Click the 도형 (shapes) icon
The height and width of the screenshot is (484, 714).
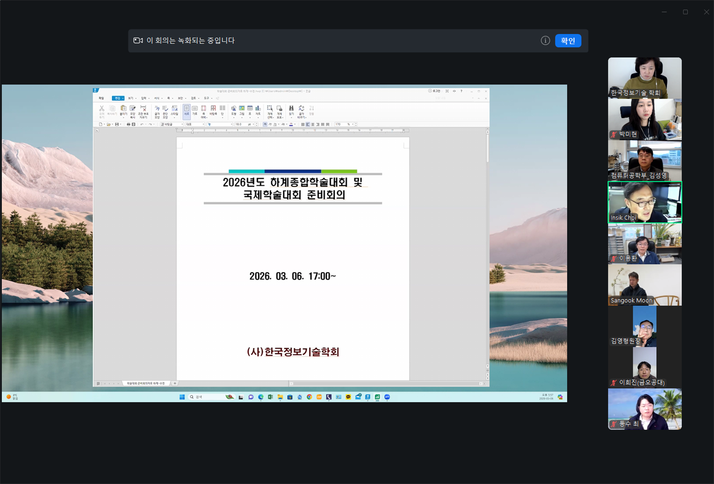pyautogui.click(x=233, y=109)
